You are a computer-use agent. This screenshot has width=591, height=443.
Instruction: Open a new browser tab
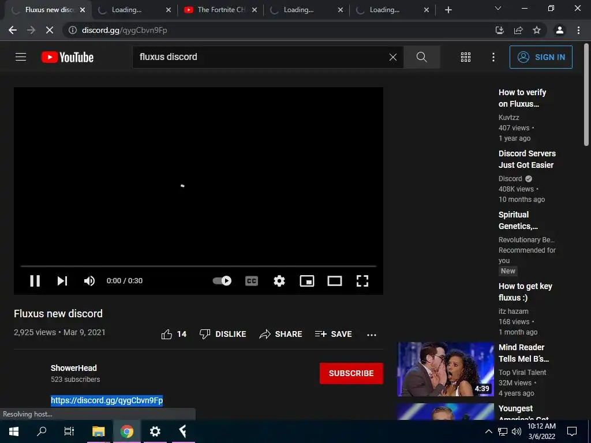pos(448,10)
